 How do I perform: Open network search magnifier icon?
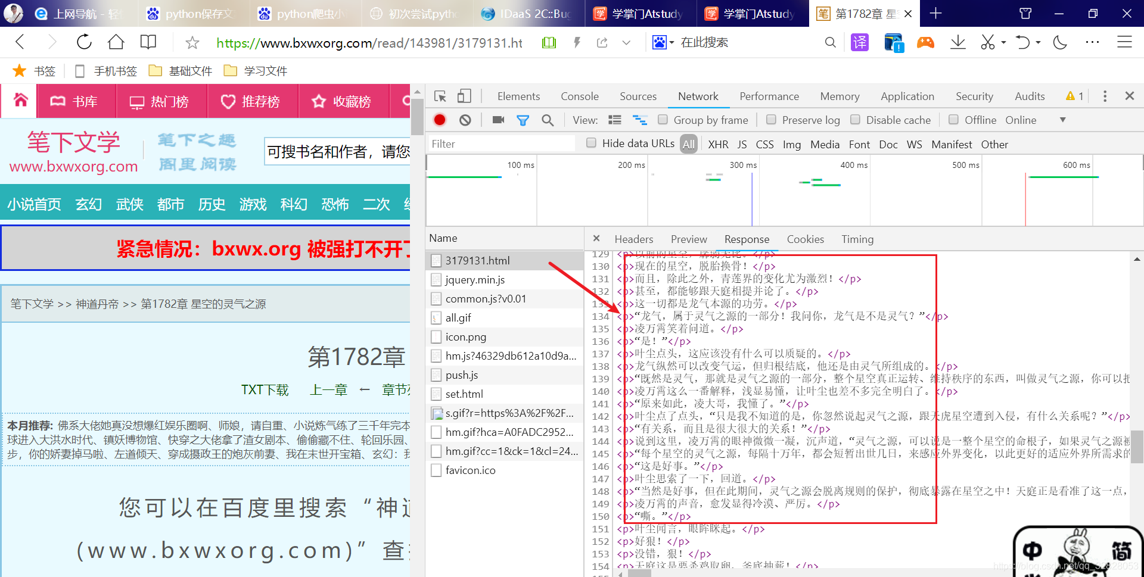548,120
